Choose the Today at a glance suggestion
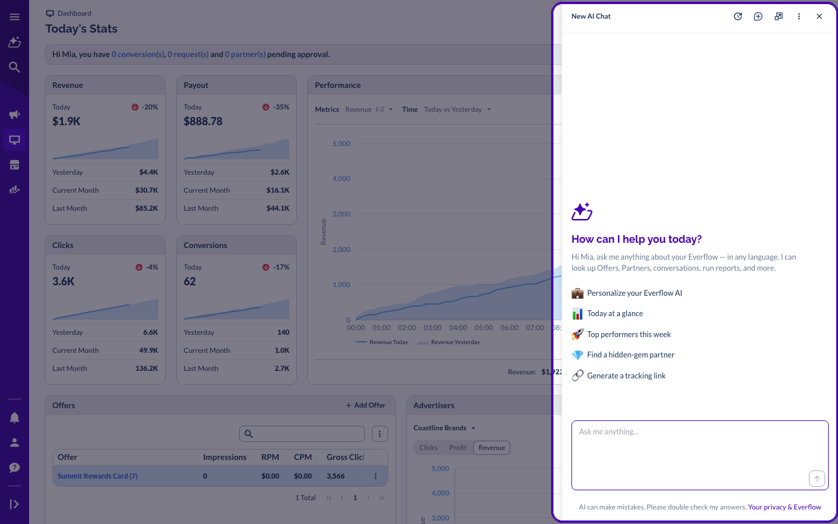838x524 pixels. click(x=608, y=314)
